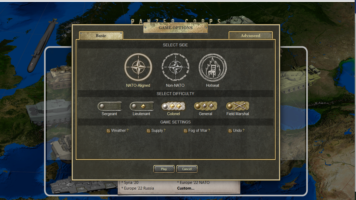Choose the Europe '22 NATO scenario
The height and width of the screenshot is (200, 356).
pyautogui.click(x=194, y=183)
